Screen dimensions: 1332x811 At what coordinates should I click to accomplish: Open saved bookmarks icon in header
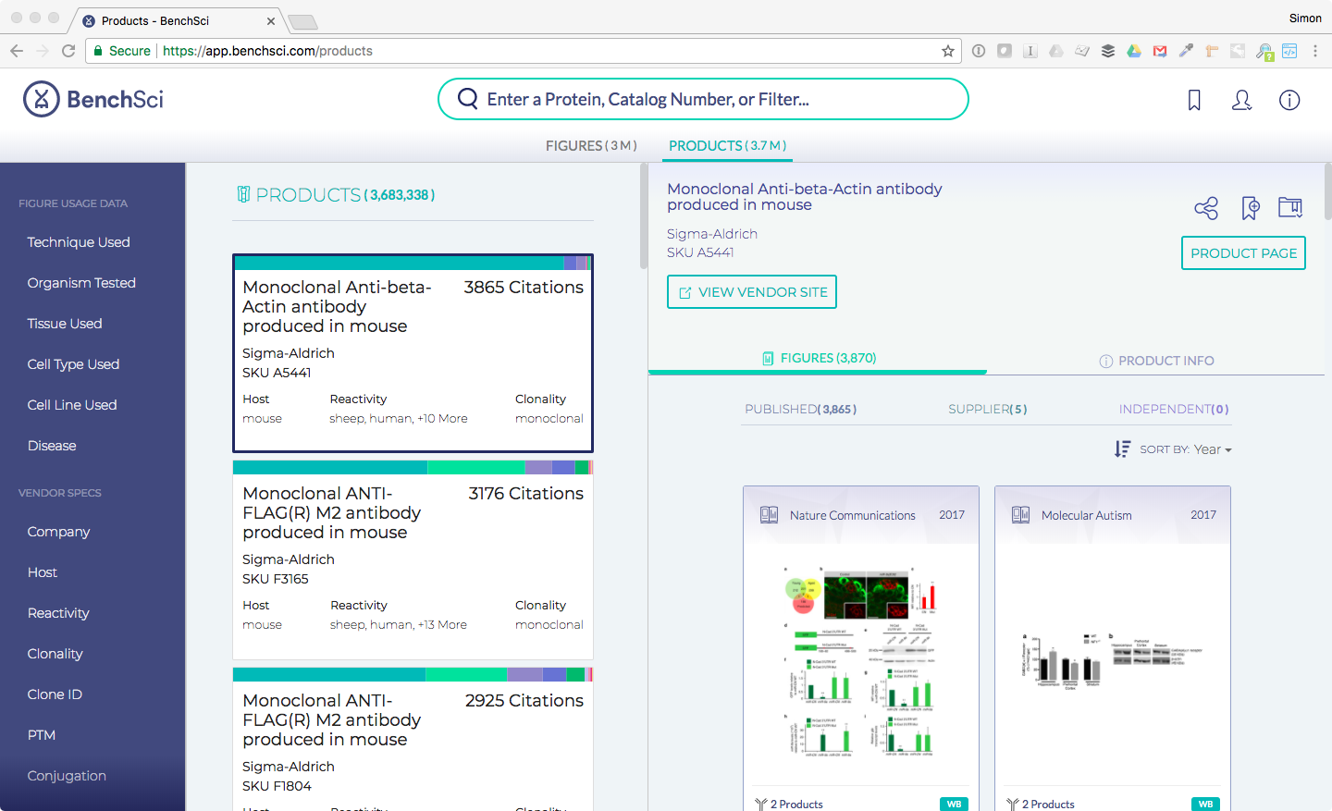(x=1194, y=100)
